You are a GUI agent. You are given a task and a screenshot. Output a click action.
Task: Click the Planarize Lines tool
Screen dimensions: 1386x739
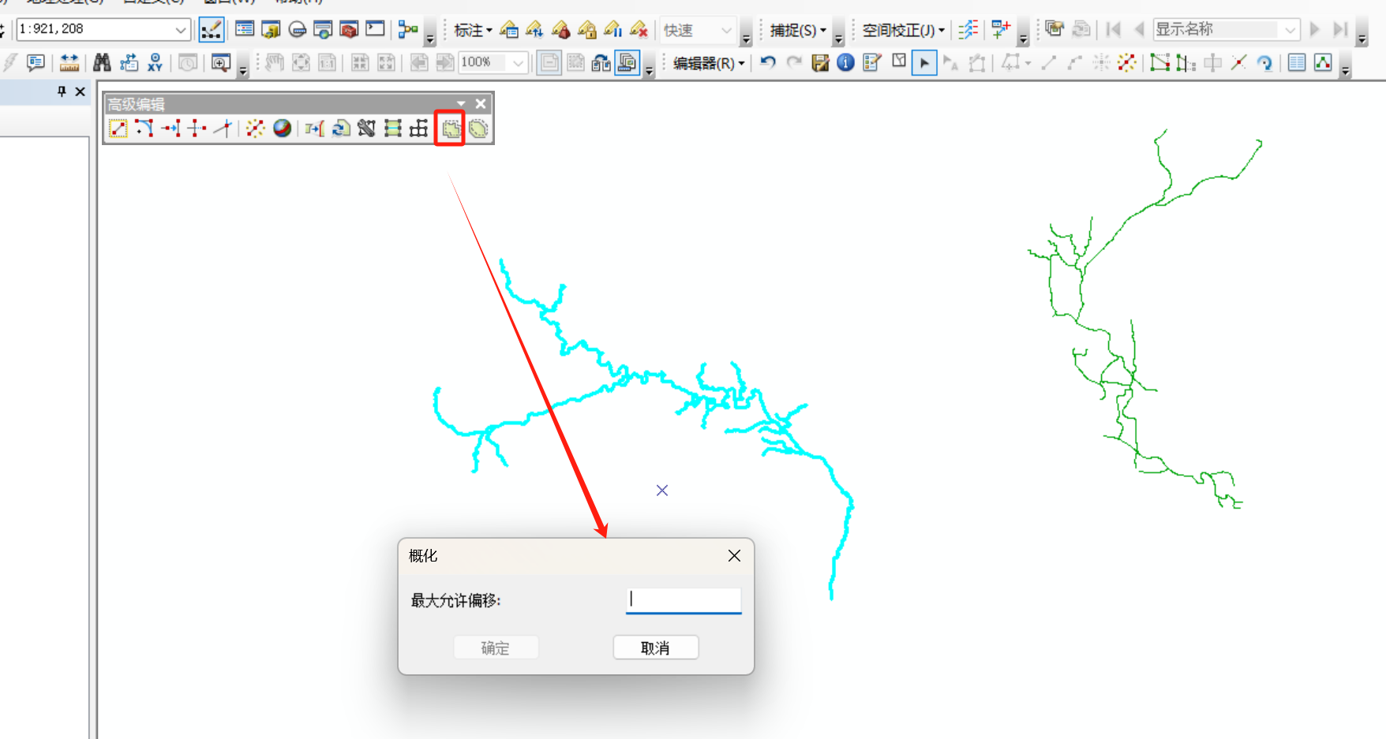click(418, 129)
